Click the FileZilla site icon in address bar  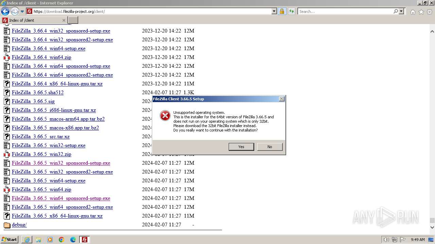[x=30, y=11]
